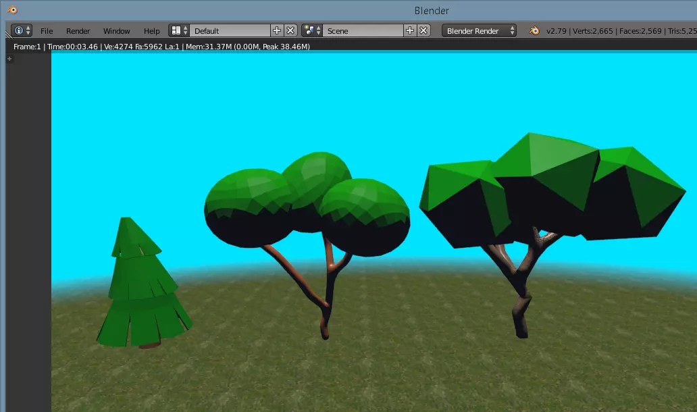697x412 pixels.
Task: Click the Verts:2,665 statistics text
Action: 592,31
